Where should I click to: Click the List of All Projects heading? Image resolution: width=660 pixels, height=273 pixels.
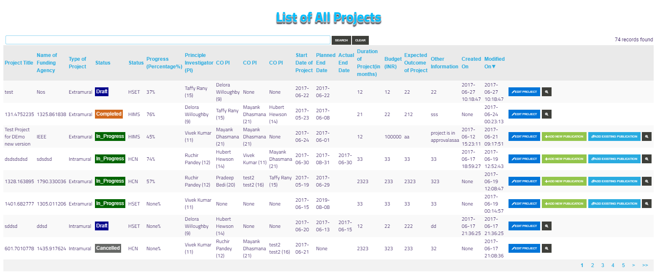(x=329, y=18)
